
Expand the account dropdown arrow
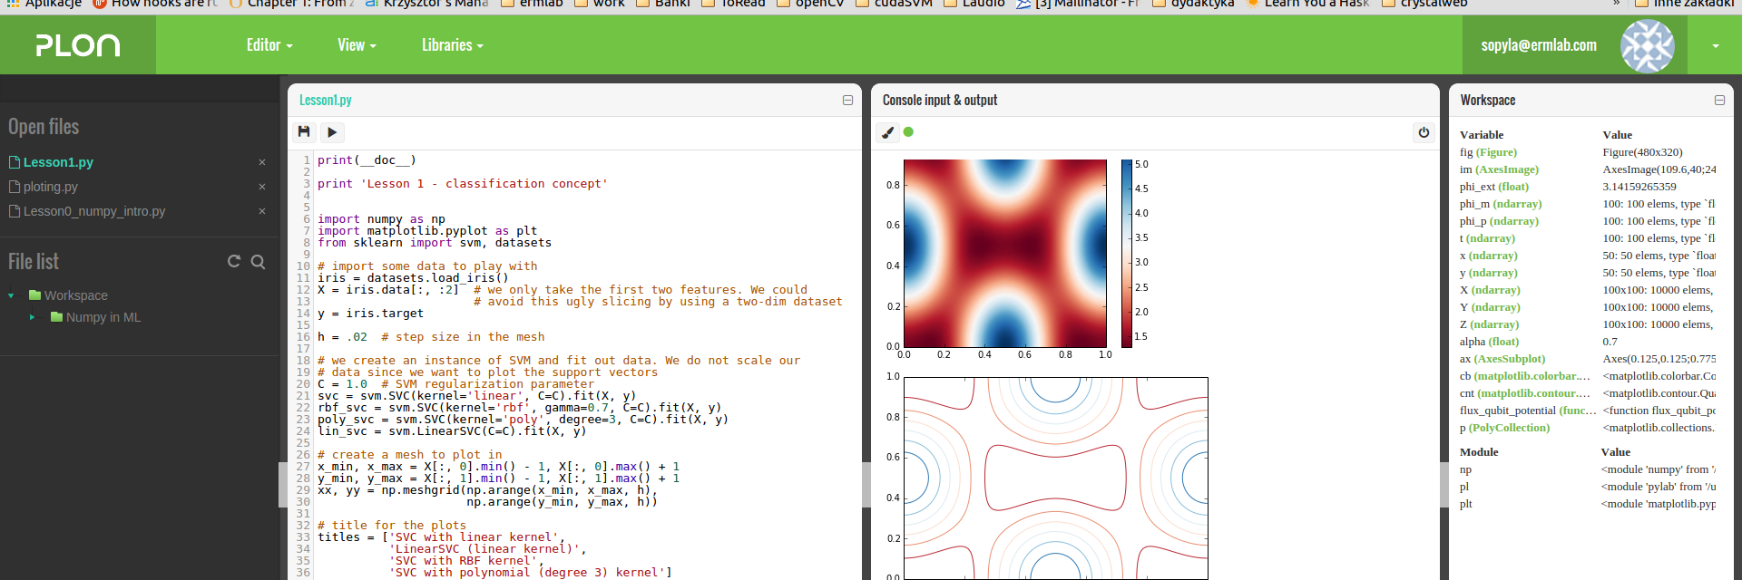(1716, 46)
